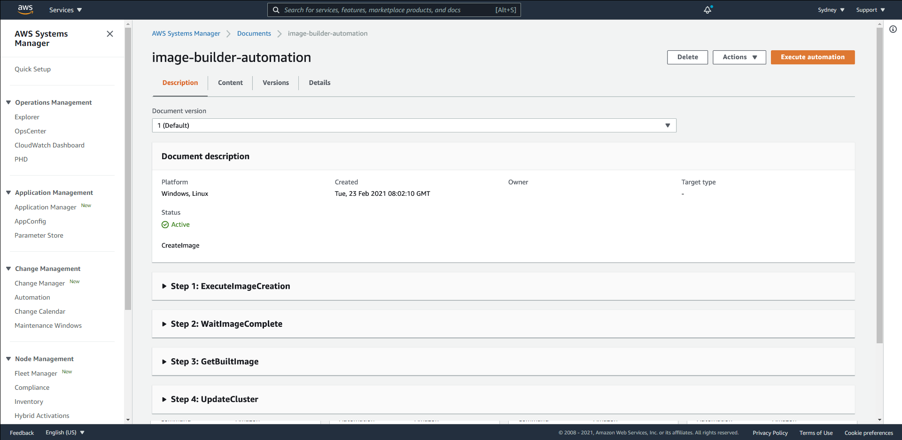This screenshot has width=902, height=440.
Task: Open the Support dropdown
Action: pos(871,10)
